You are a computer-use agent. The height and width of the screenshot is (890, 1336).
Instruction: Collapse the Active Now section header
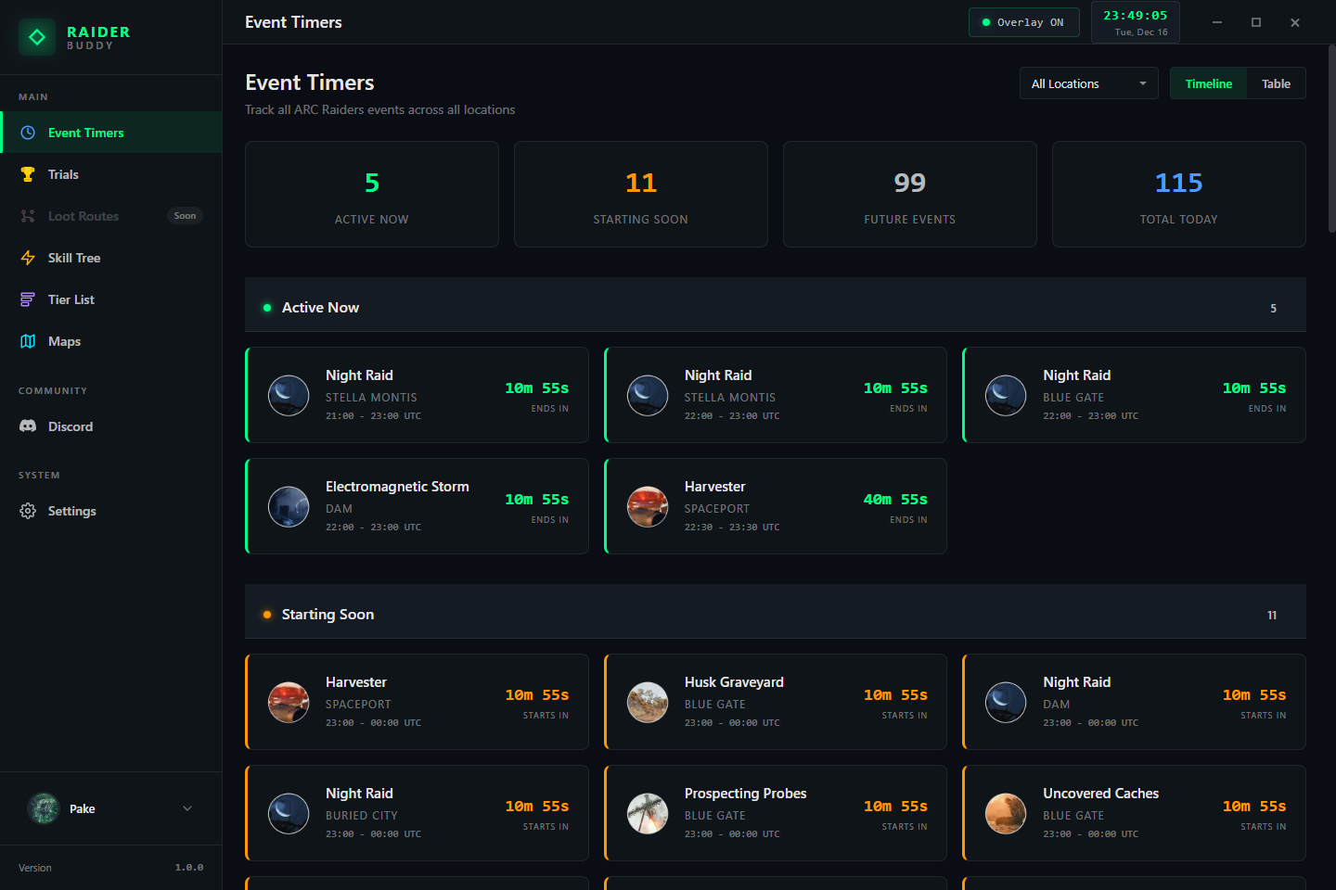[x=775, y=308]
